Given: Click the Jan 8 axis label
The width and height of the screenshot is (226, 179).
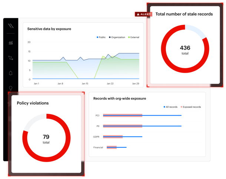Looking at the screenshot, I should point(60,84).
